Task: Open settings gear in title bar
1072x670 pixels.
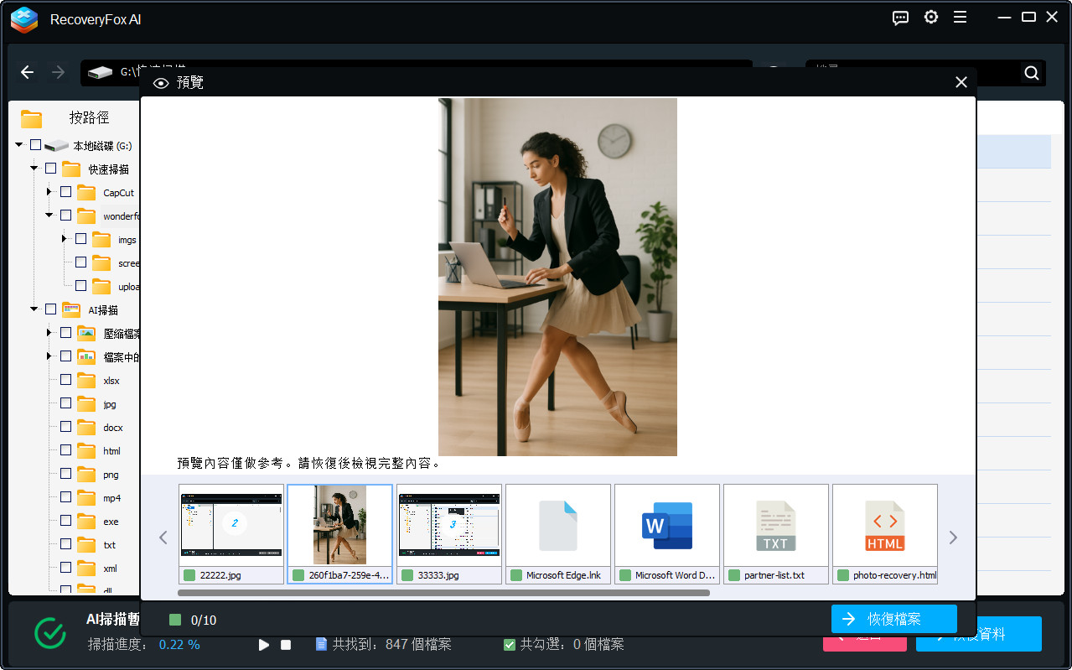Action: click(x=930, y=18)
